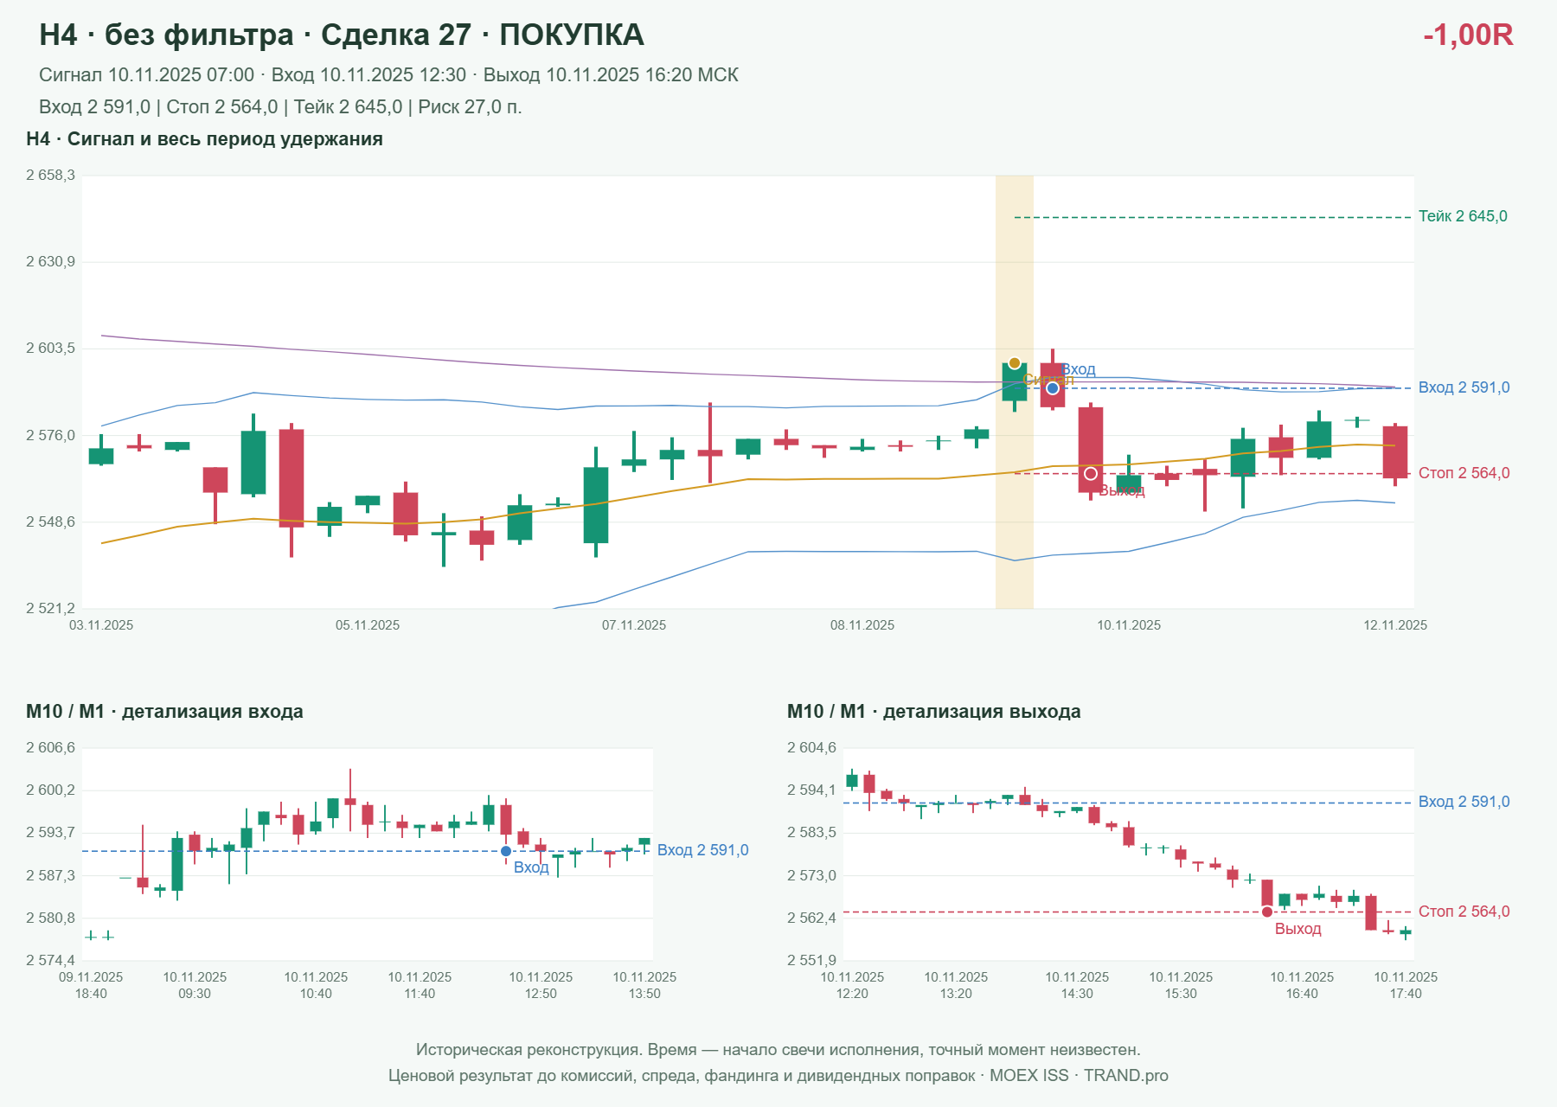Click the signal, entry and exit times line
The image size is (1557, 1107).
pyautogui.click(x=388, y=75)
